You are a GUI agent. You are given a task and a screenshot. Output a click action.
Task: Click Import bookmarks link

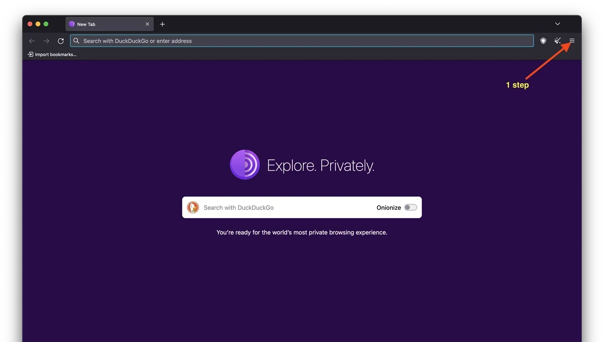(52, 54)
